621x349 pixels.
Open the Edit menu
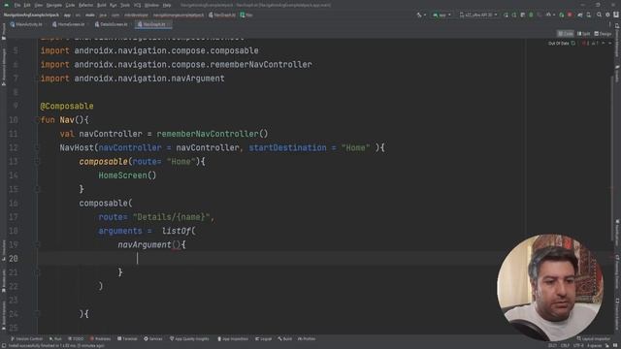[x=27, y=5]
